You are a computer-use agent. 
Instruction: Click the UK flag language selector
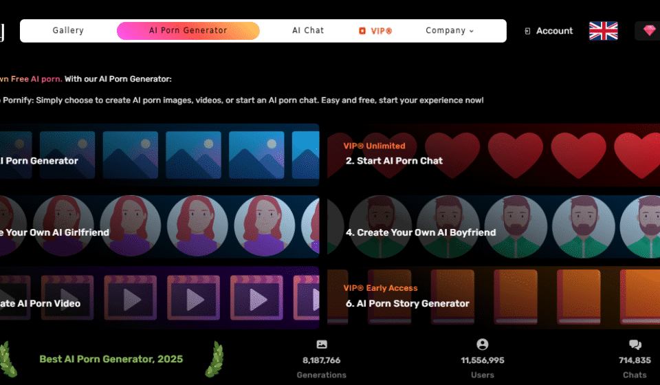point(603,31)
